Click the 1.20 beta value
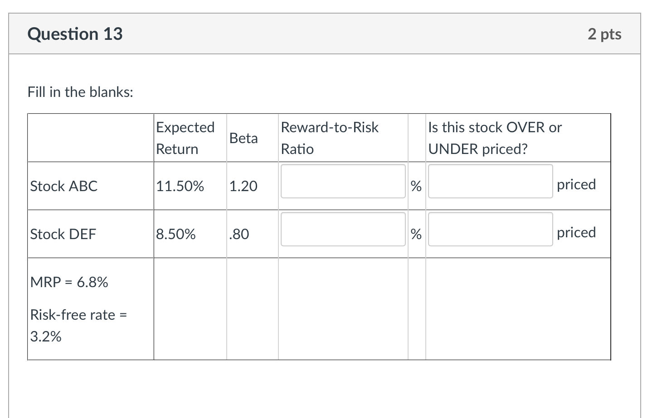This screenshot has height=418, width=667. click(x=243, y=186)
